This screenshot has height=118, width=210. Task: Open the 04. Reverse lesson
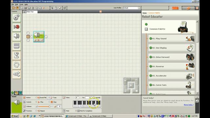[171, 67]
